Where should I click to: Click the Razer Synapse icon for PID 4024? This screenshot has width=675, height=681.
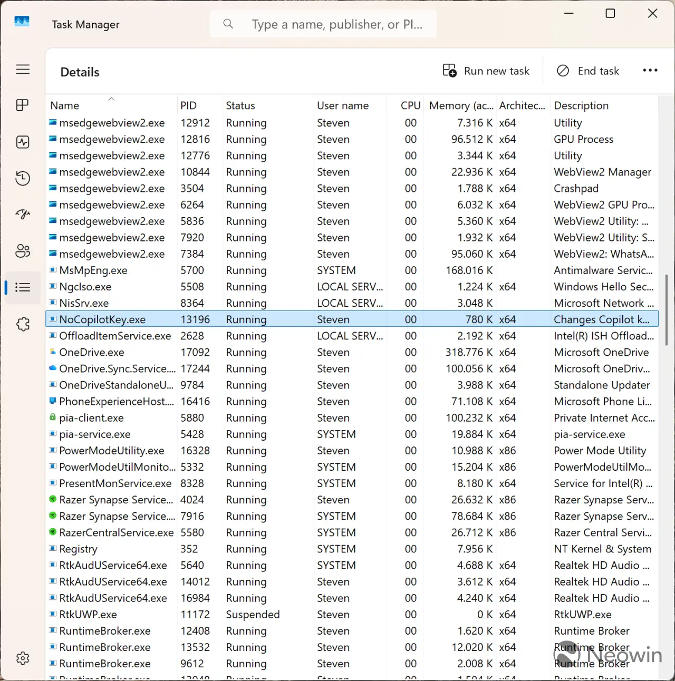pyautogui.click(x=53, y=499)
